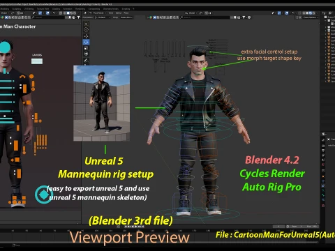Image resolution: width=335 pixels, height=251 pixels.
Task: Switch to the Sculpting workspace tab
Action: 17,9
